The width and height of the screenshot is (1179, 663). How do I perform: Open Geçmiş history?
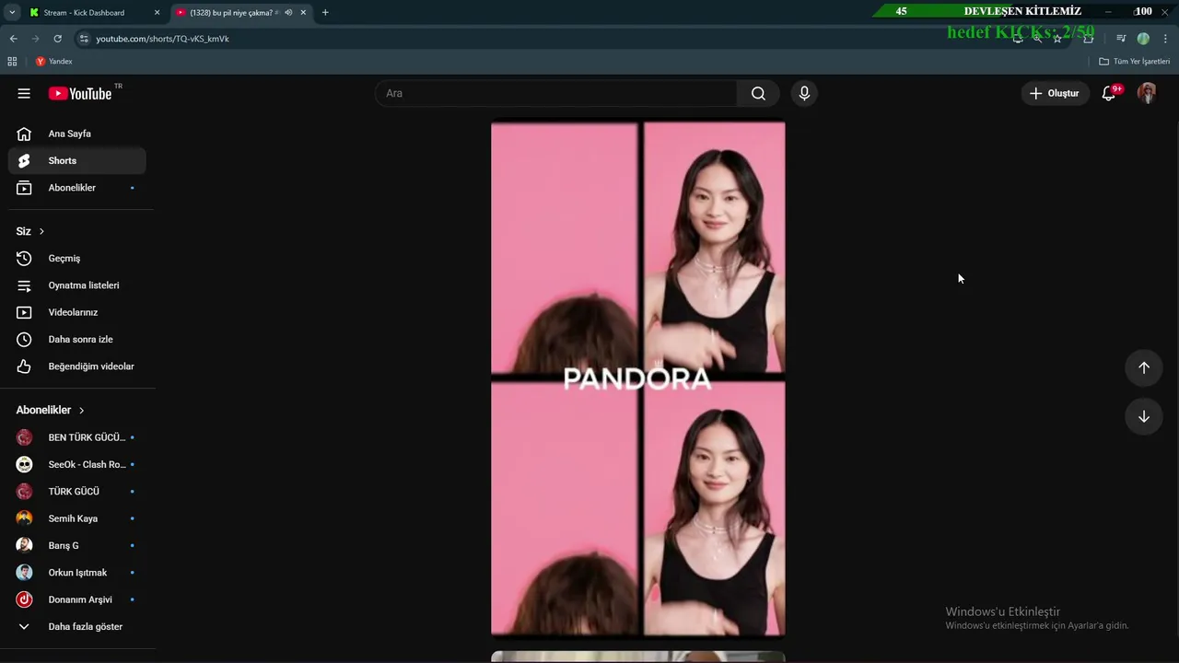[77, 259]
